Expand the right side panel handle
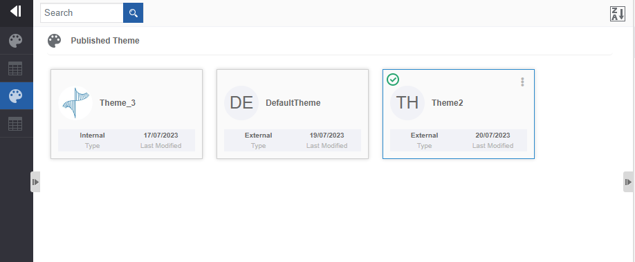This screenshot has width=635, height=262. 628,182
